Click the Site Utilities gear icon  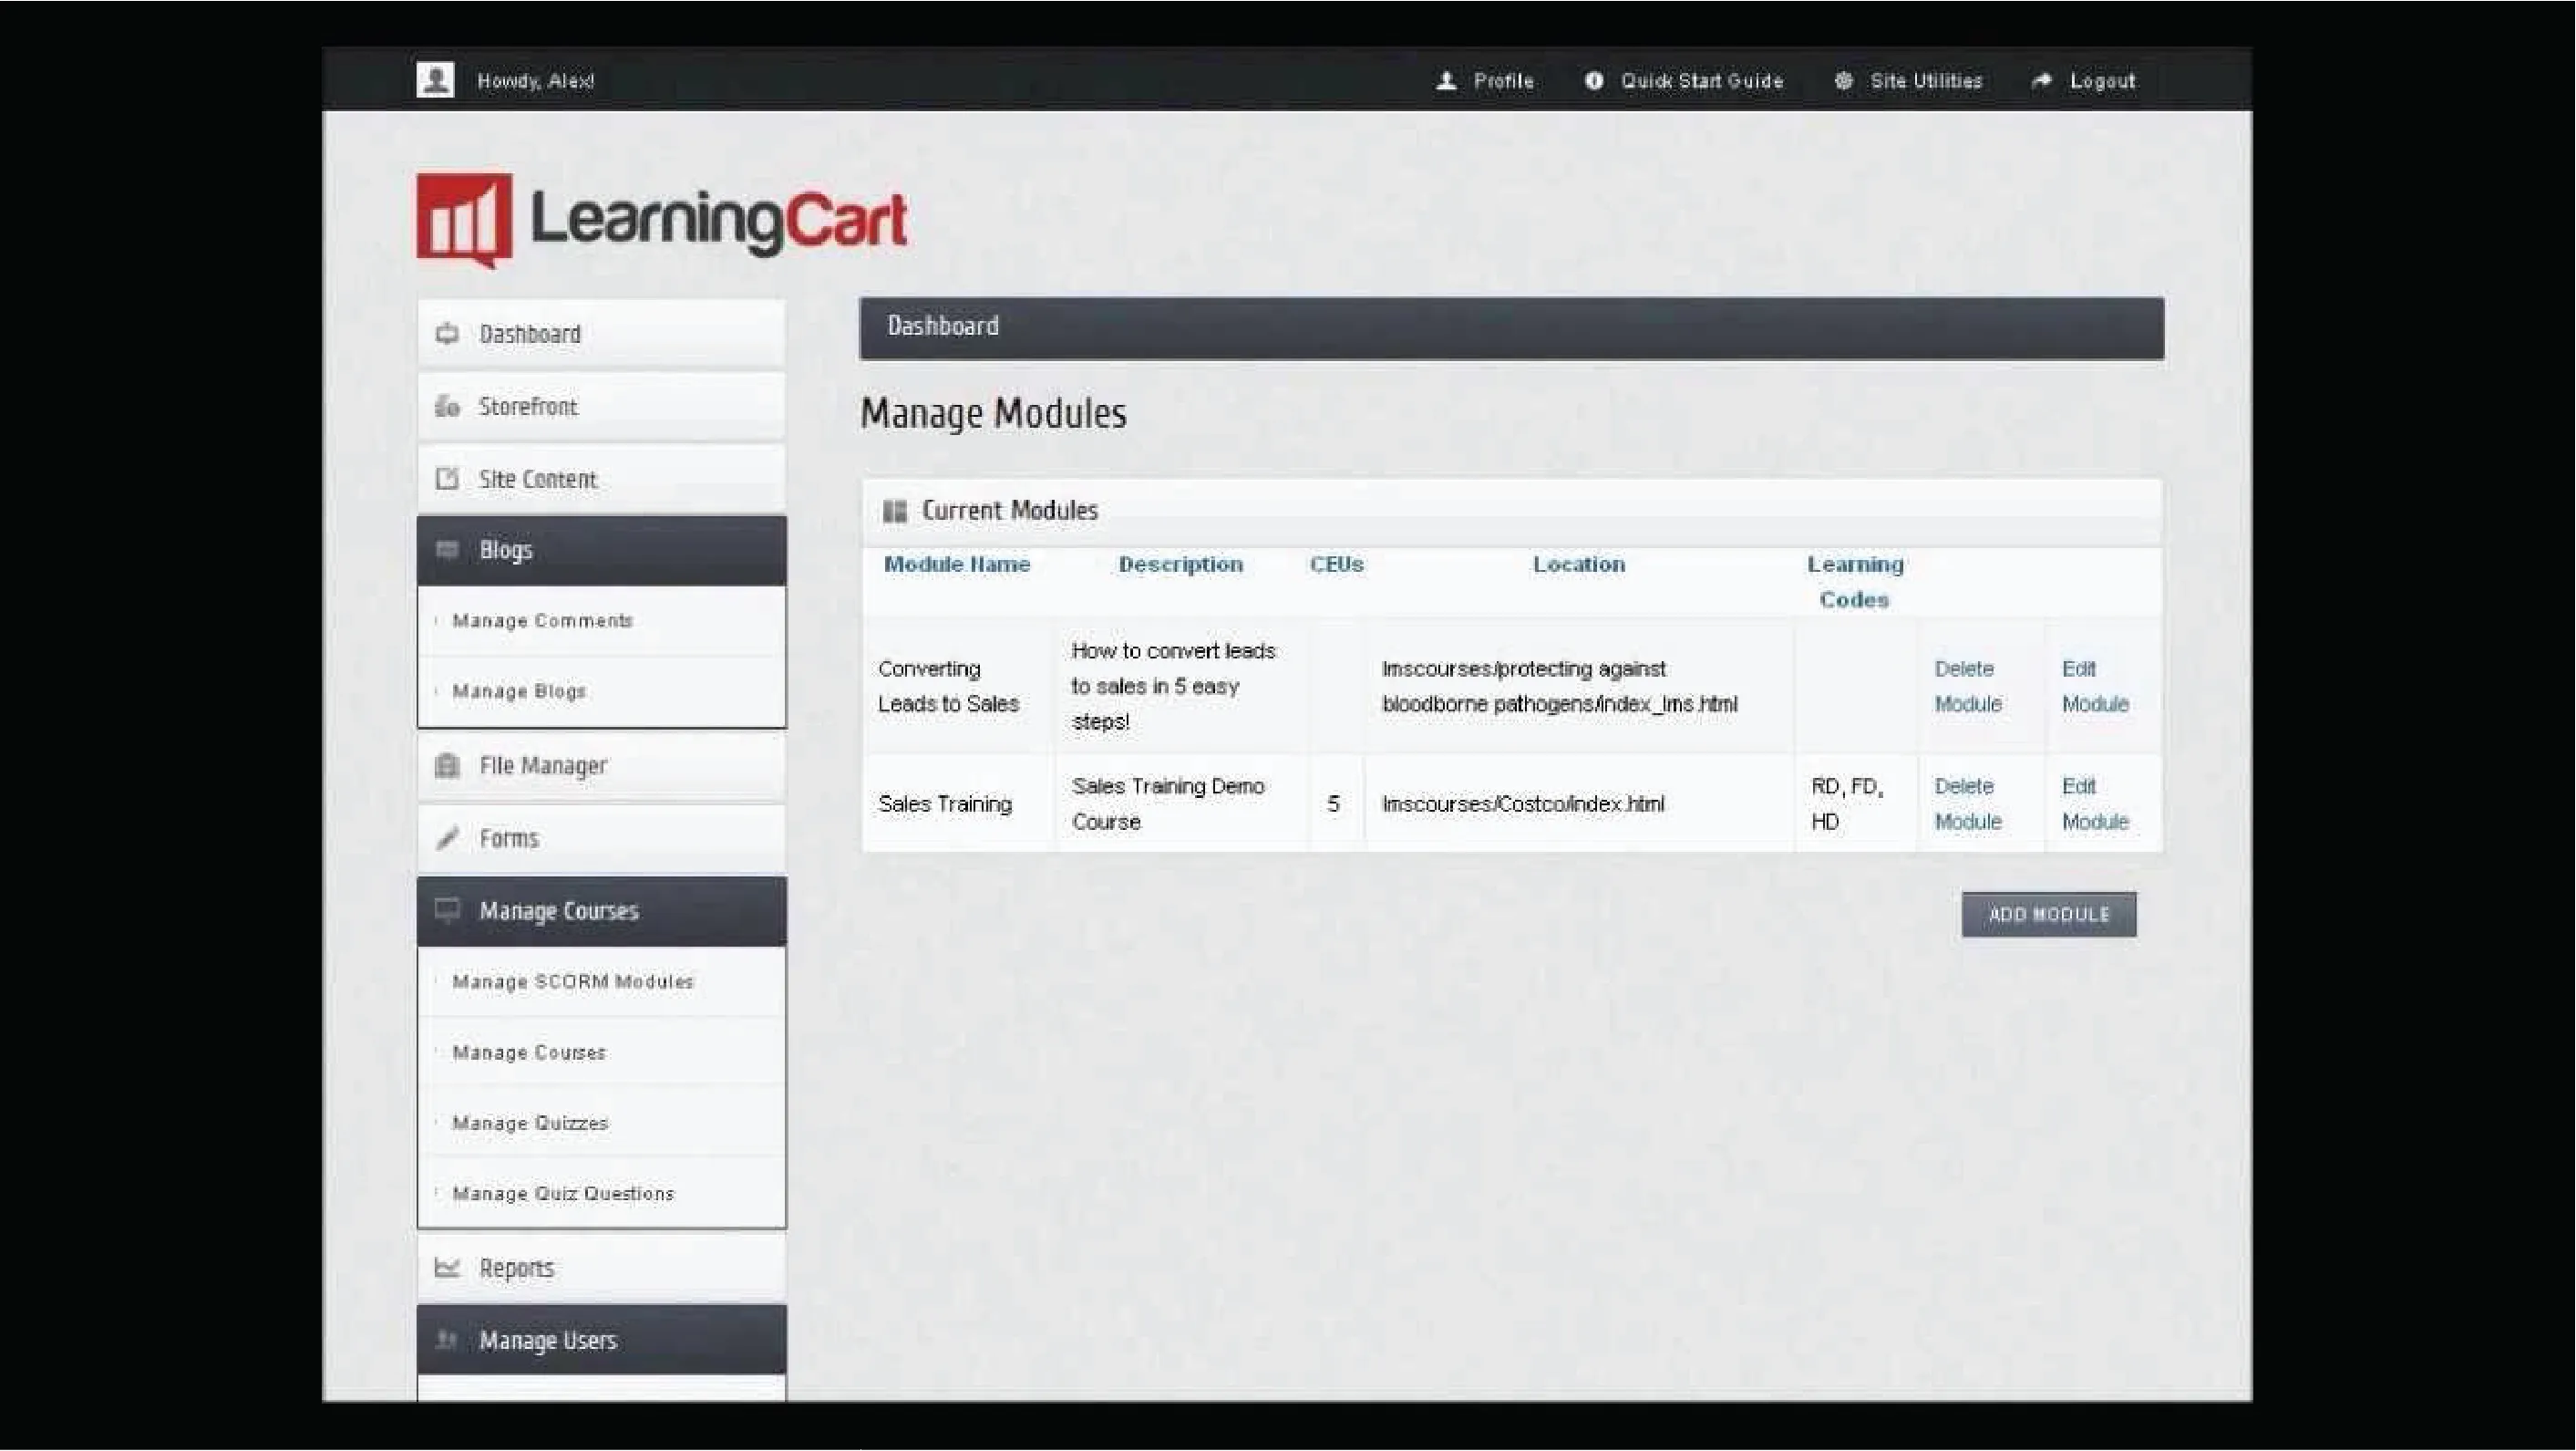(1843, 81)
